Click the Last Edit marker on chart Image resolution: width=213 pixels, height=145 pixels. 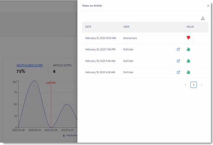(51, 83)
